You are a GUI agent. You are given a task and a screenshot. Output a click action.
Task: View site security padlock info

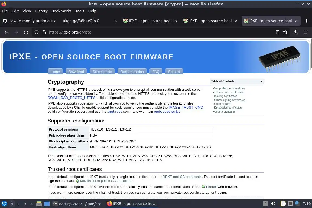click(x=44, y=32)
